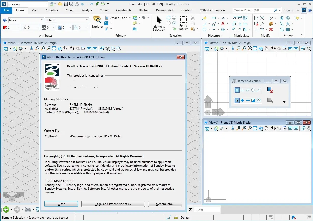This screenshot has width=313, height=221.
Task: Click Legal and Patent Notices... button
Action: click(113, 204)
